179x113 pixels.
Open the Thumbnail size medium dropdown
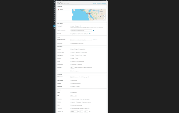pyautogui.click(x=74, y=111)
